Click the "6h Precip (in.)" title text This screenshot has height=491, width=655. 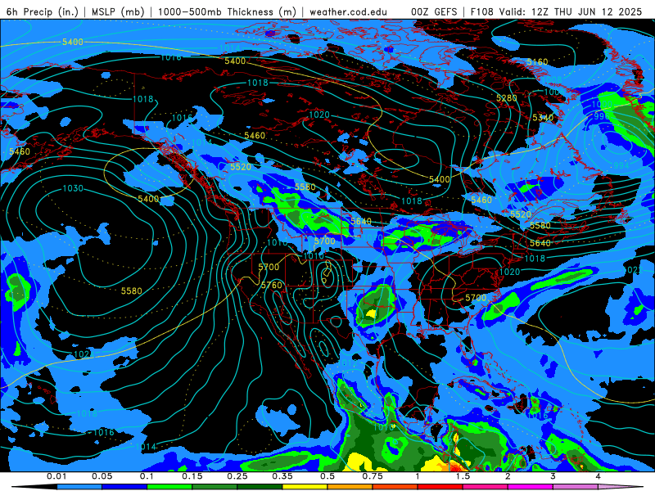(x=43, y=11)
